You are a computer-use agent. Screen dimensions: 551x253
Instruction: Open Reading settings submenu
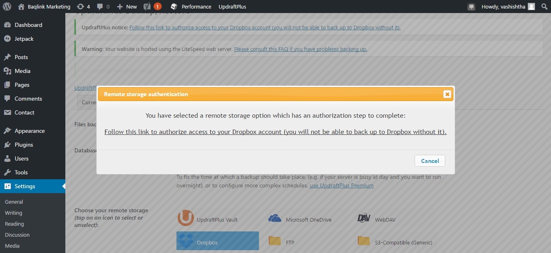[x=14, y=224]
